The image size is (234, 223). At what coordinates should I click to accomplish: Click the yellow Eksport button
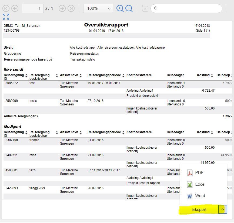199,209
